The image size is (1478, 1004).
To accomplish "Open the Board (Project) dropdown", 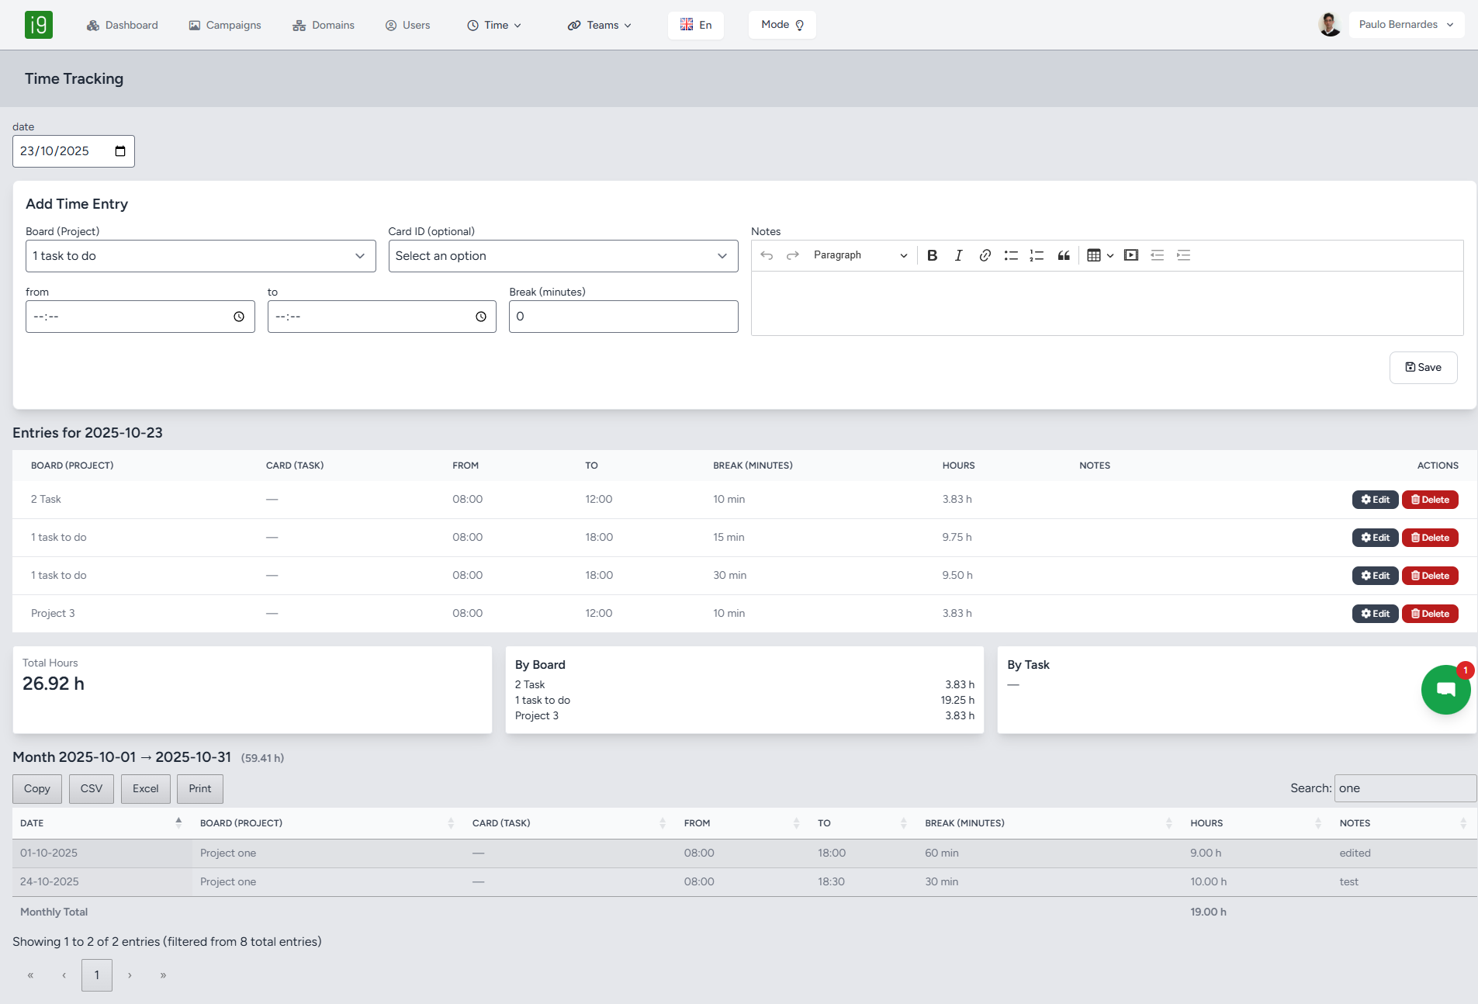I will [200, 256].
